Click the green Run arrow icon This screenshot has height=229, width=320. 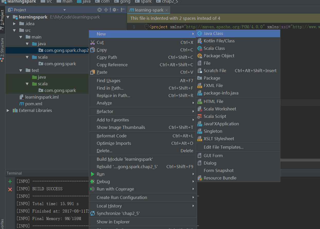coord(93,174)
